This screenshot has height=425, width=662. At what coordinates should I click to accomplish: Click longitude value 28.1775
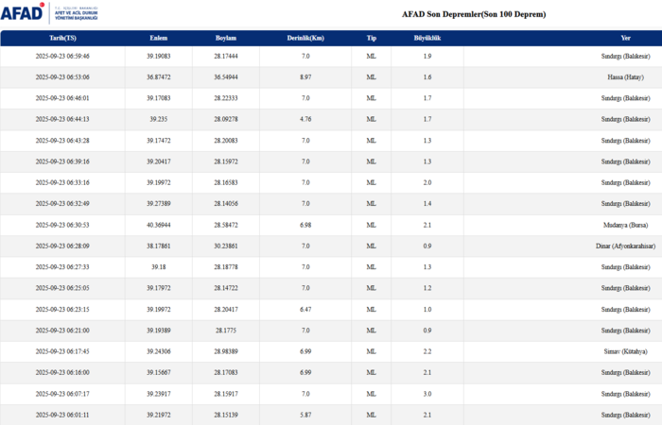(x=226, y=331)
